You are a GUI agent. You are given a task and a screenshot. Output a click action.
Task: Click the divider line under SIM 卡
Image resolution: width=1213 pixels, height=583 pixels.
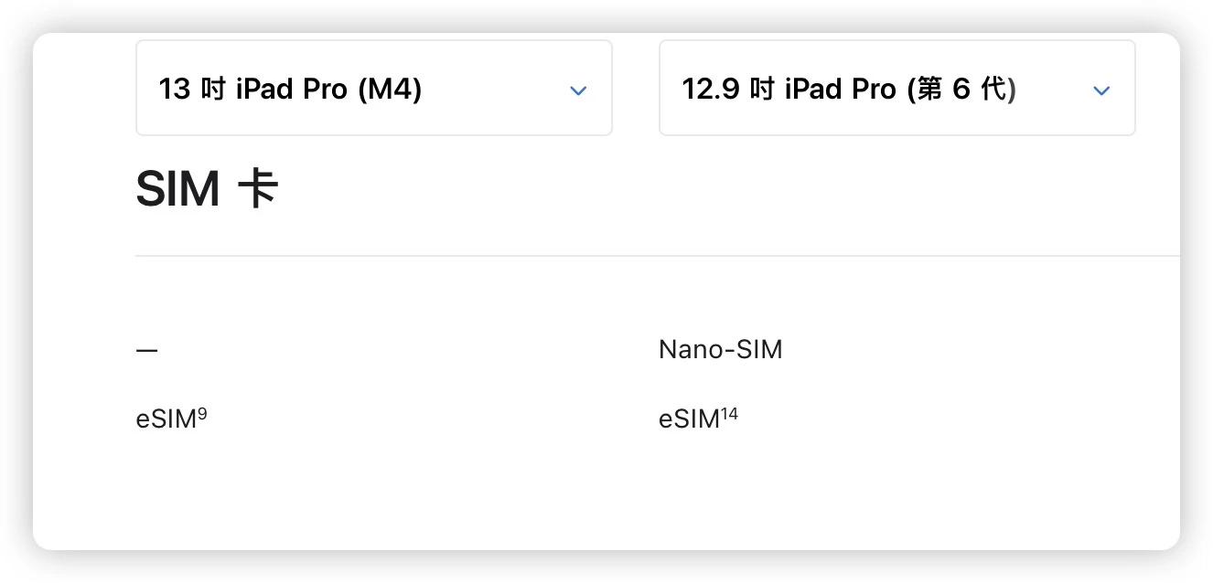657,255
